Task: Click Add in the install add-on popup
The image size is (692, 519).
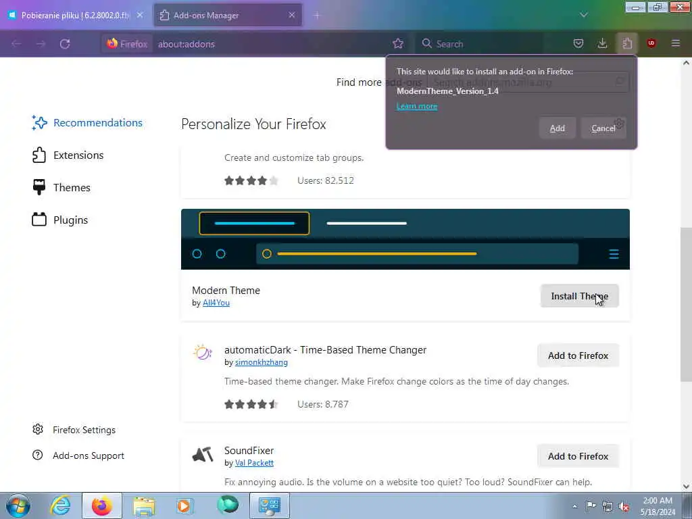Action: pos(558,128)
